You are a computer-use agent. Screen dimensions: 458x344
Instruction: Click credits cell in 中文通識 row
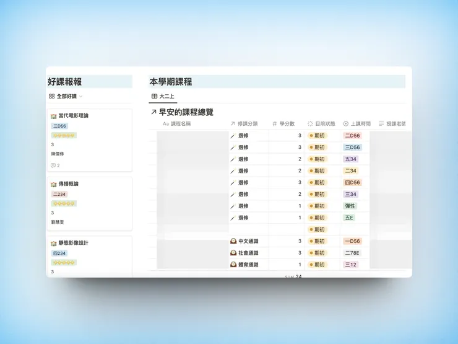(x=287, y=241)
